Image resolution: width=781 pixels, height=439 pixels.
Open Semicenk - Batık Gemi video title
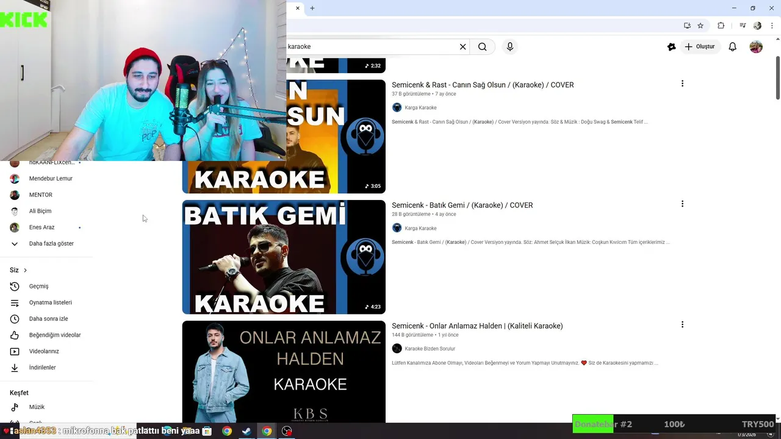(x=462, y=205)
